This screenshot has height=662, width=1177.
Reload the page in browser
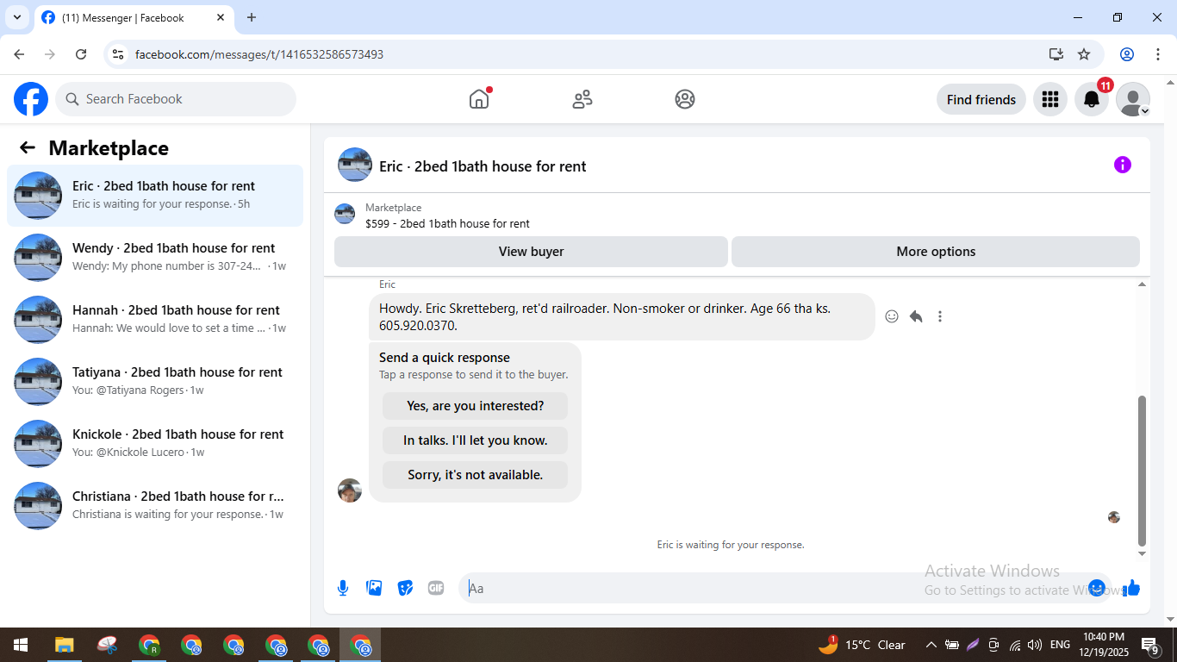click(x=81, y=54)
